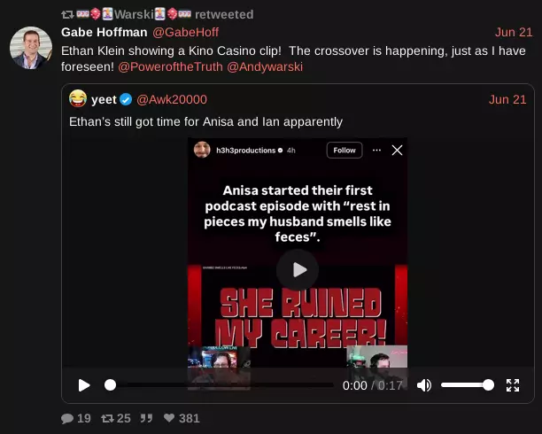The image size is (542, 434).
Task: Click the Follow button on h3h3productions story
Action: (345, 150)
